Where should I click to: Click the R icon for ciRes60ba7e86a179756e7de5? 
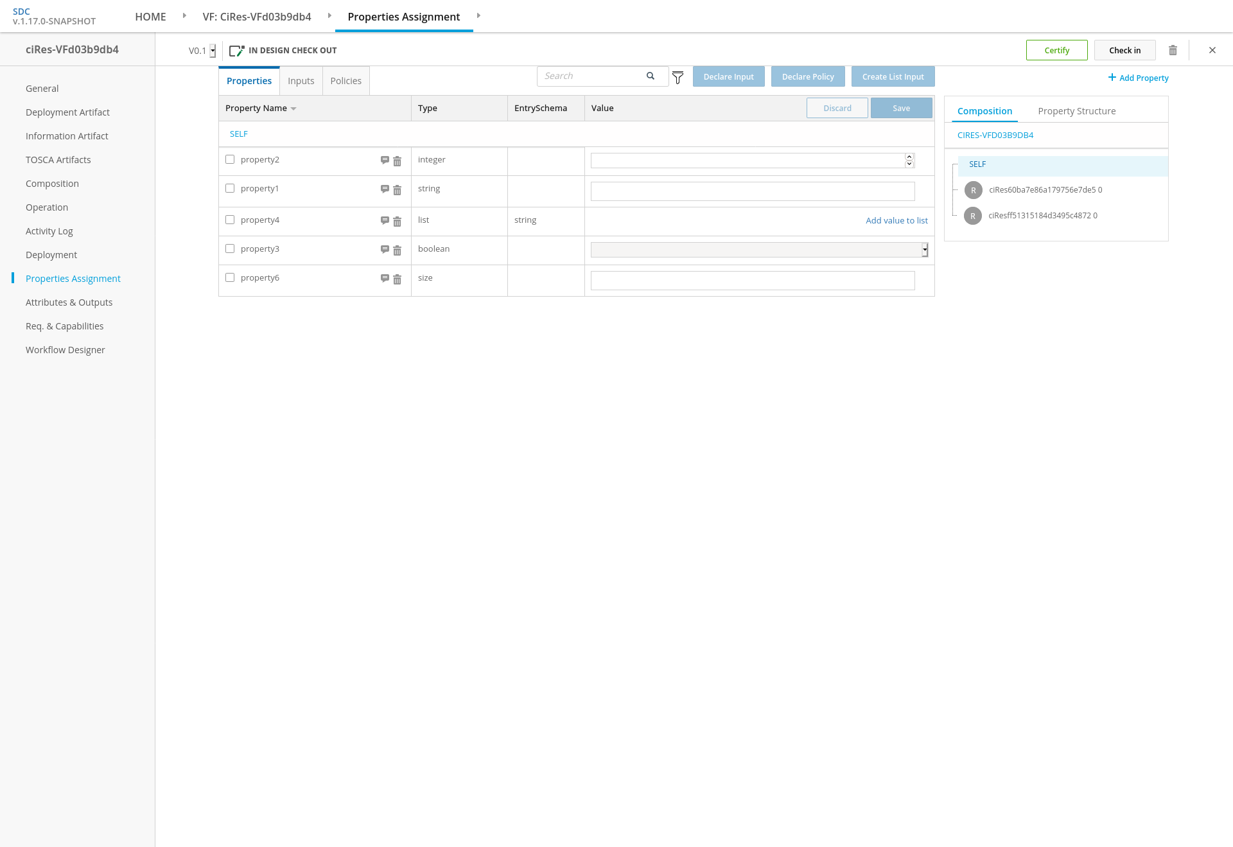coord(974,190)
